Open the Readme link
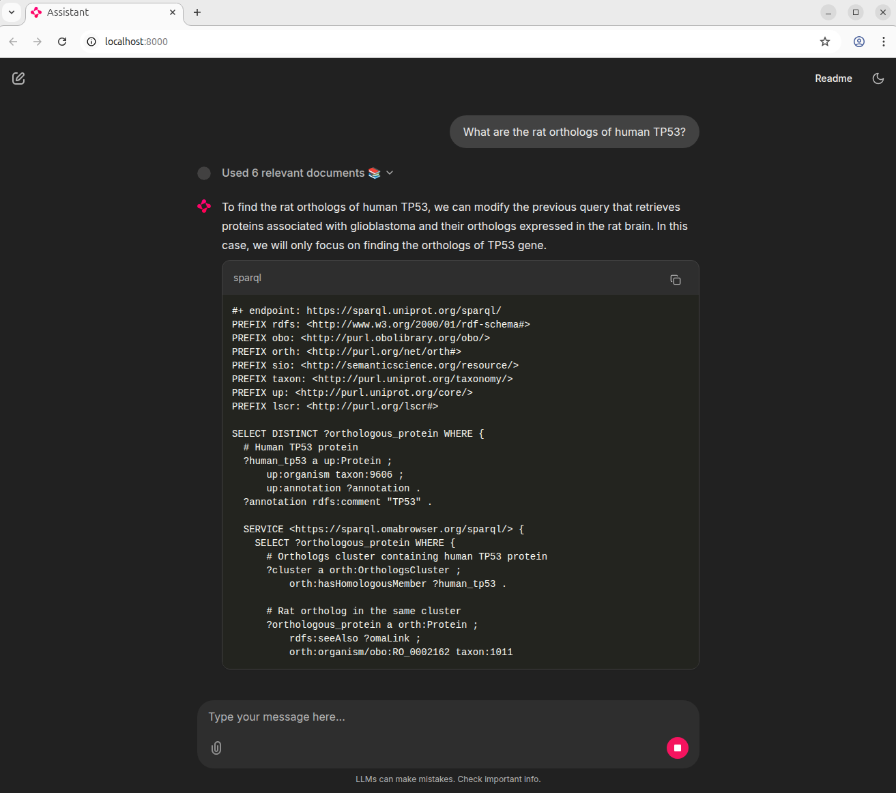 pos(833,78)
